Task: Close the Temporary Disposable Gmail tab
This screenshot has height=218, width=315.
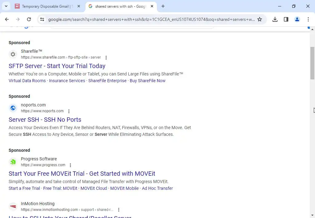Action: click(79, 6)
